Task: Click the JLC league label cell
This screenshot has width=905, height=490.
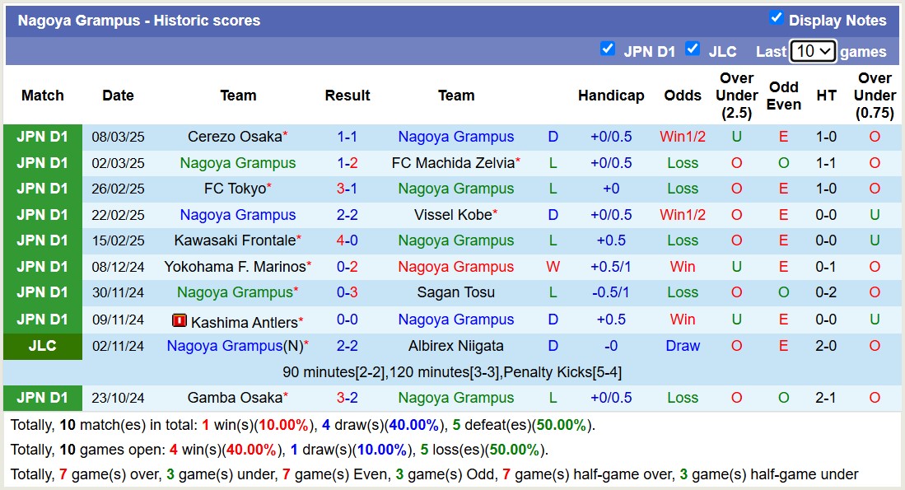Action: pyautogui.click(x=43, y=346)
